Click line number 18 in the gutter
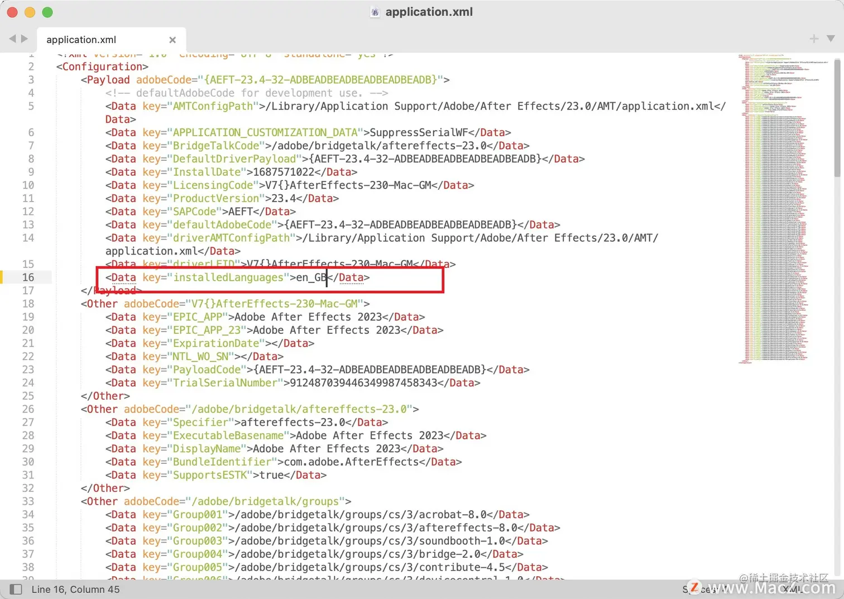 pyautogui.click(x=28, y=304)
